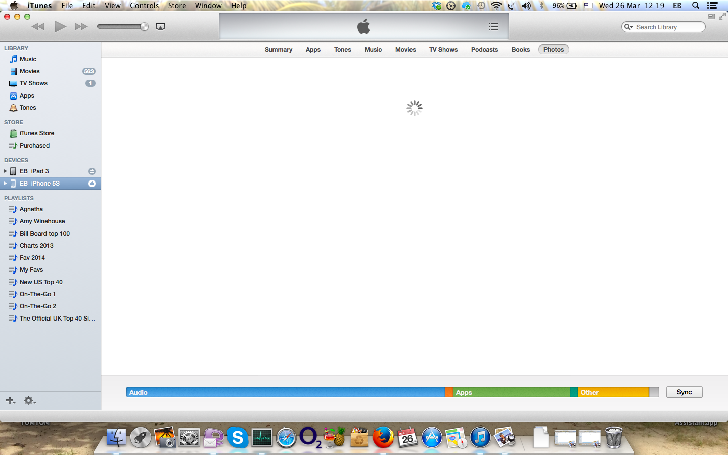Click the Other capacity segment
Viewport: 728px width, 455px height.
coord(613,392)
